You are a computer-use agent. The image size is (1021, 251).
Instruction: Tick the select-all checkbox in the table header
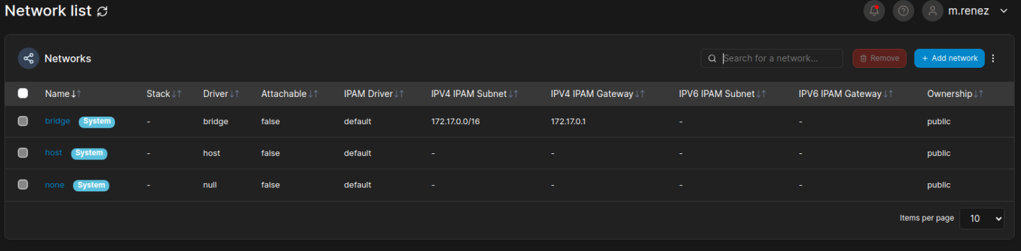[23, 94]
